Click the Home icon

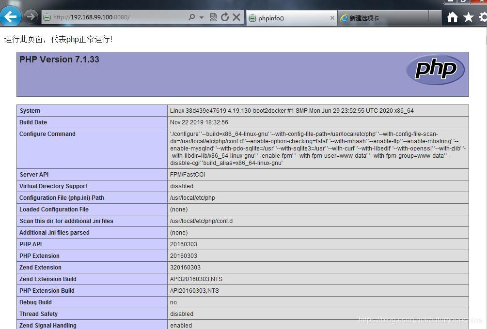453,17
